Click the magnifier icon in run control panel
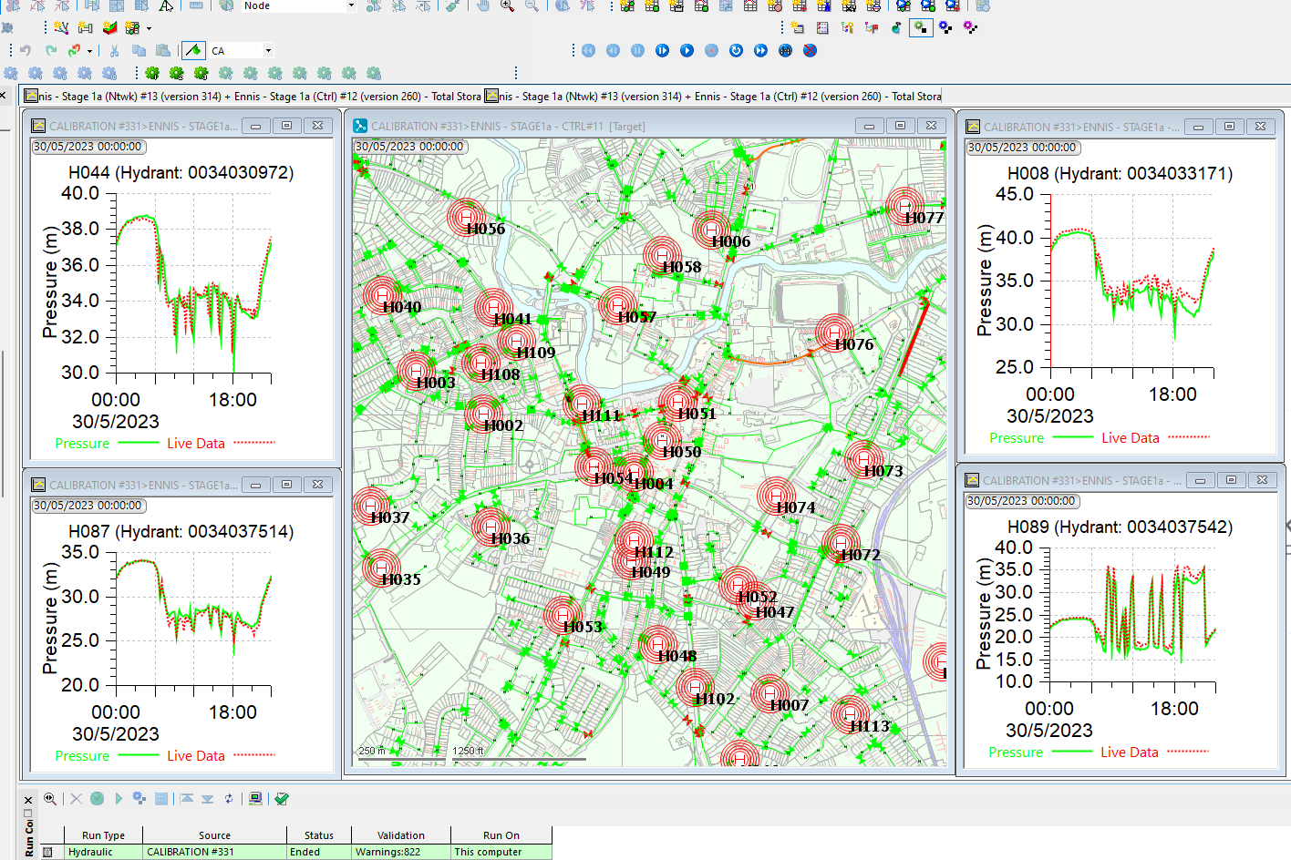1291x860 pixels. click(50, 799)
